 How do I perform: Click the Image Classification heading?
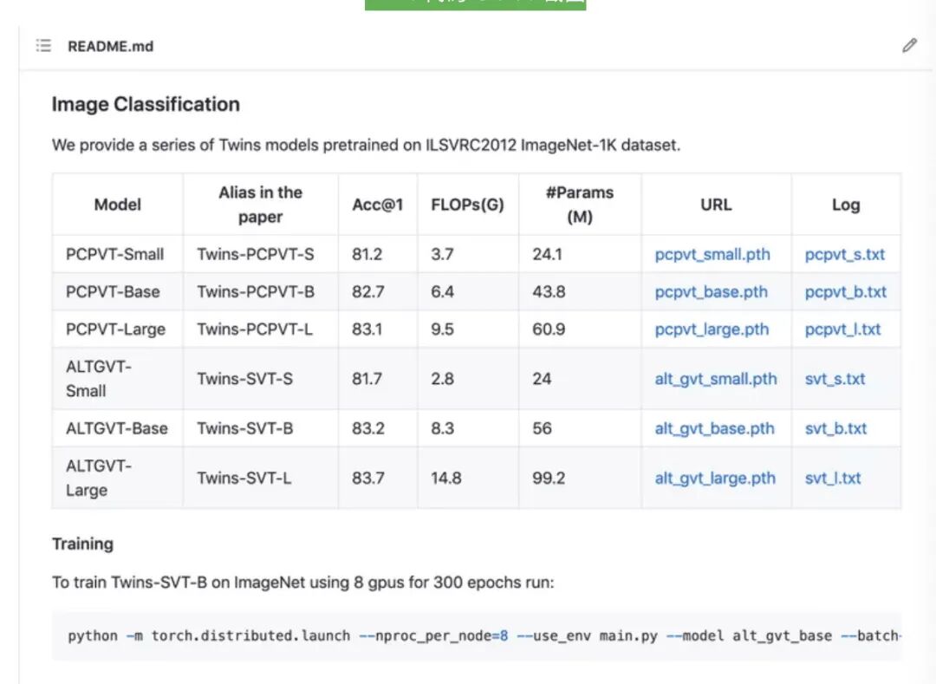pos(146,105)
